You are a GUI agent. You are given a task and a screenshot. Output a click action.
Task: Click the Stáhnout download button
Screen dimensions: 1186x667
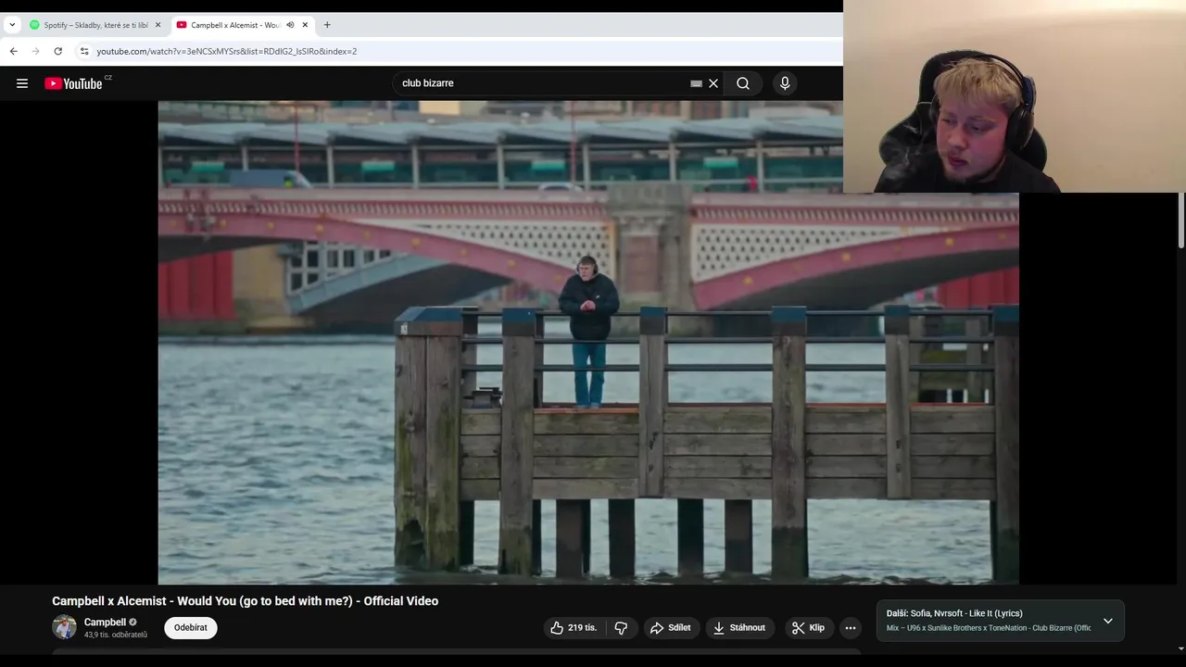(739, 628)
